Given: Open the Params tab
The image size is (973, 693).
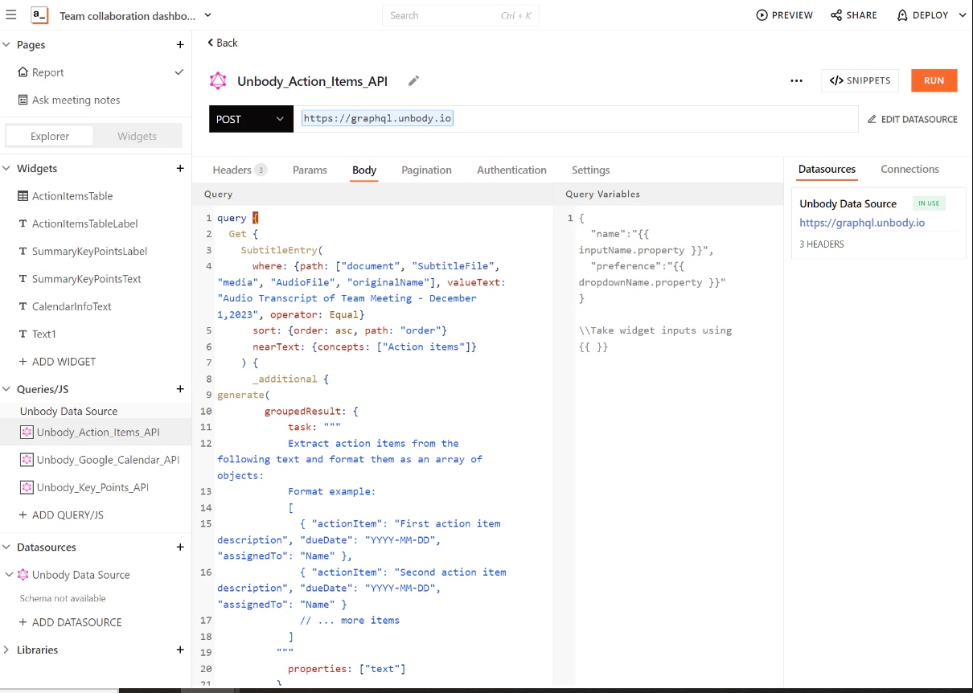Looking at the screenshot, I should (310, 170).
